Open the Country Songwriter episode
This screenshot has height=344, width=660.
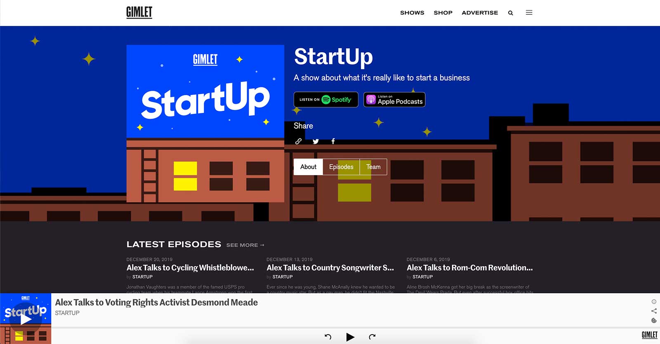point(330,268)
